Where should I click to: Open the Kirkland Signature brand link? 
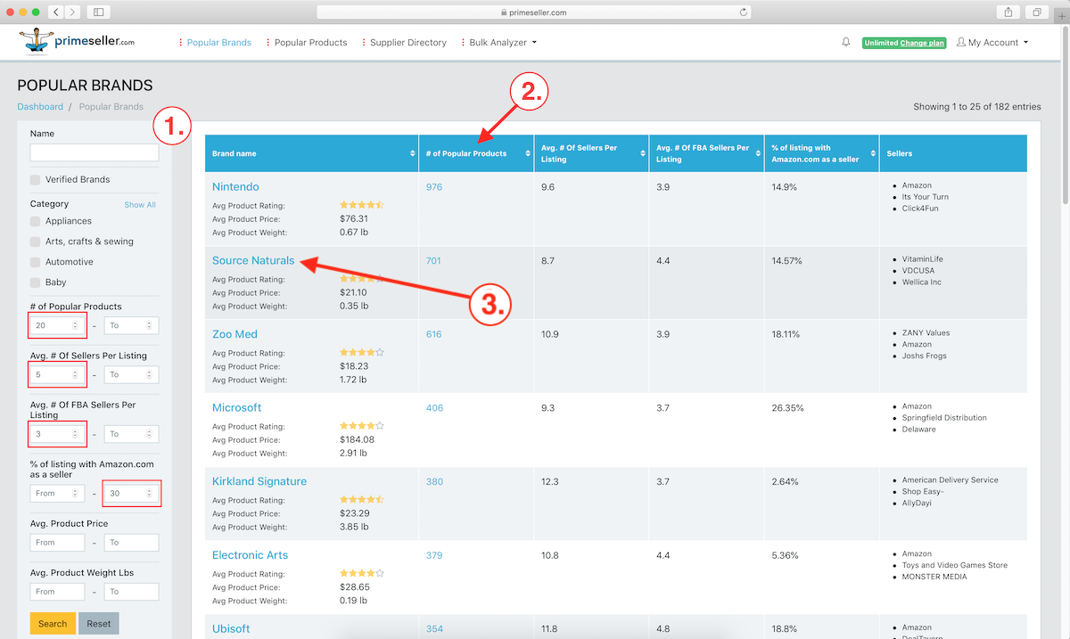click(x=259, y=481)
